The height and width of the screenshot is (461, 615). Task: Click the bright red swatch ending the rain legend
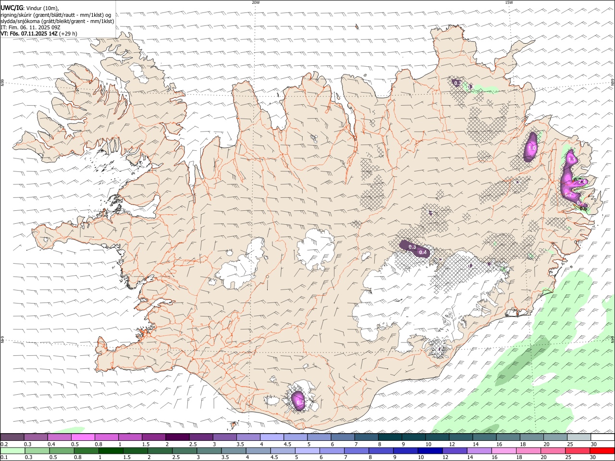(602, 451)
